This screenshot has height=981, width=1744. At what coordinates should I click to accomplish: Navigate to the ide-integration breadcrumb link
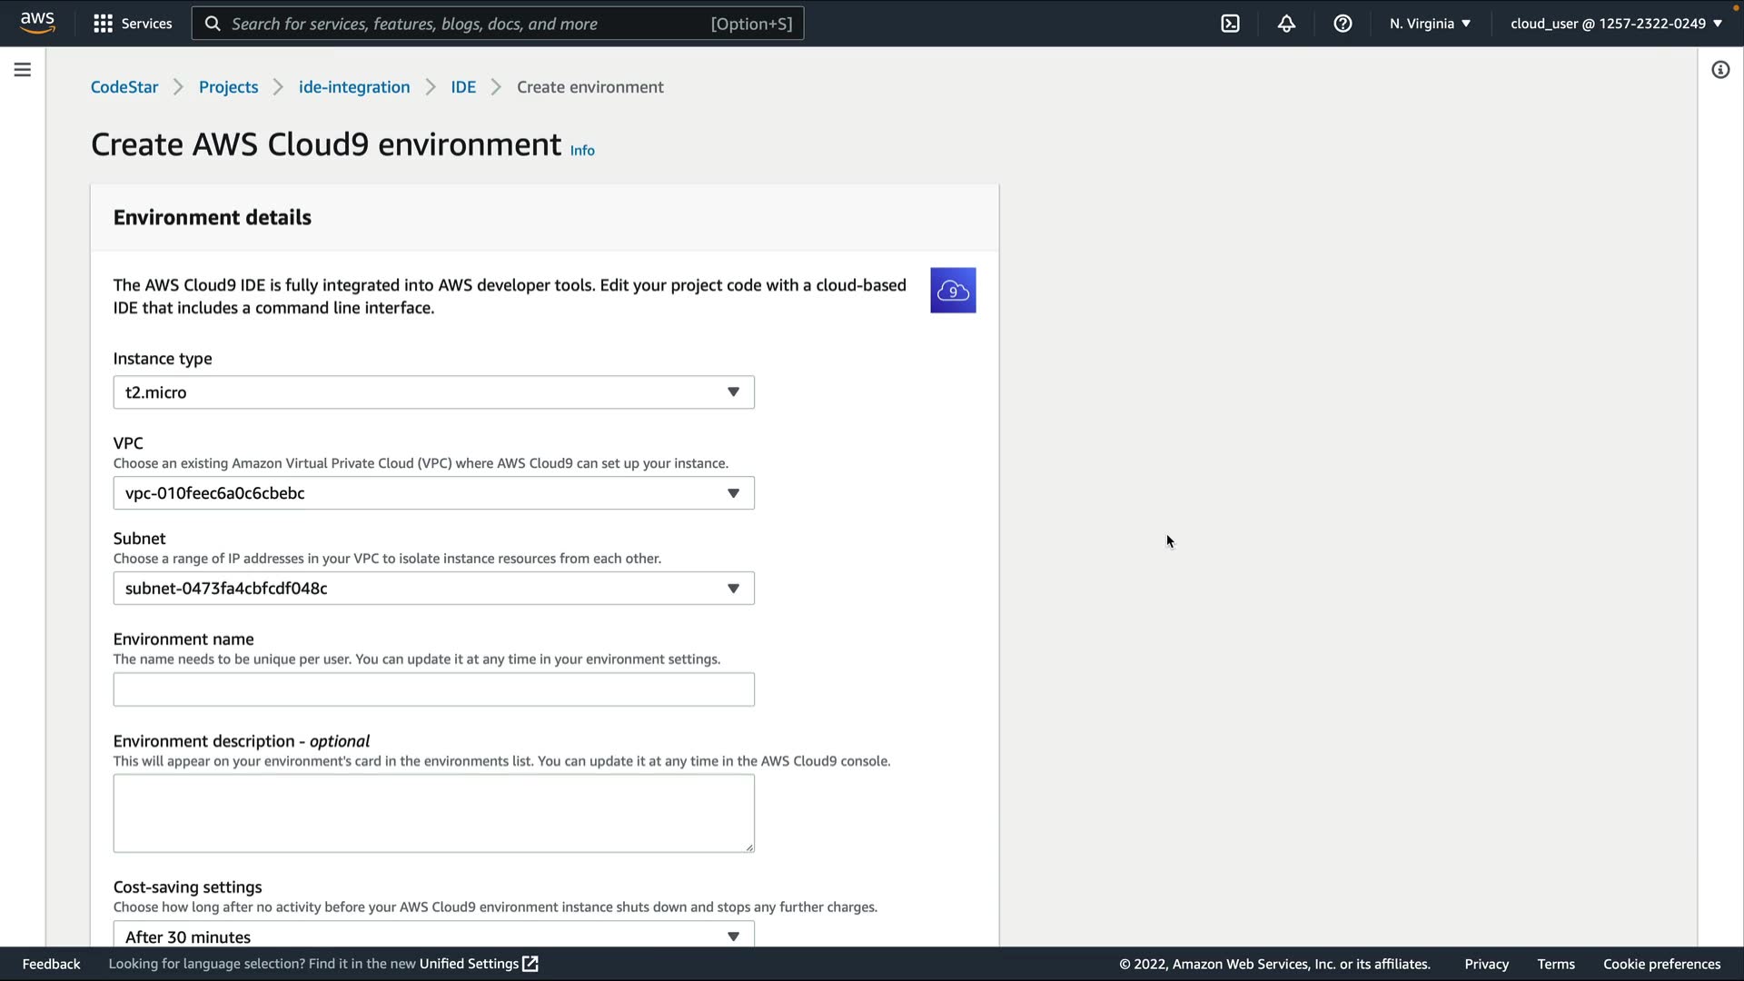[x=354, y=87]
